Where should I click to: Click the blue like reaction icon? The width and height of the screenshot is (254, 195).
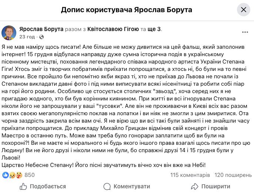(6, 175)
